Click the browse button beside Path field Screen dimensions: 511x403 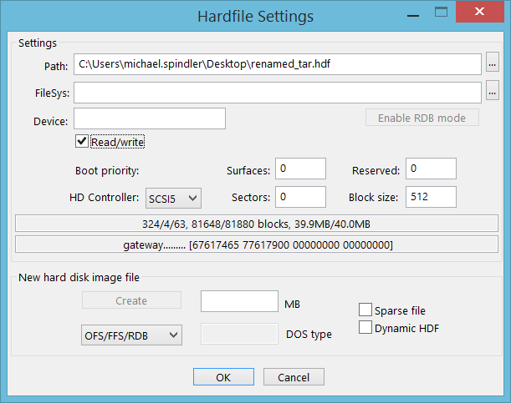point(492,62)
